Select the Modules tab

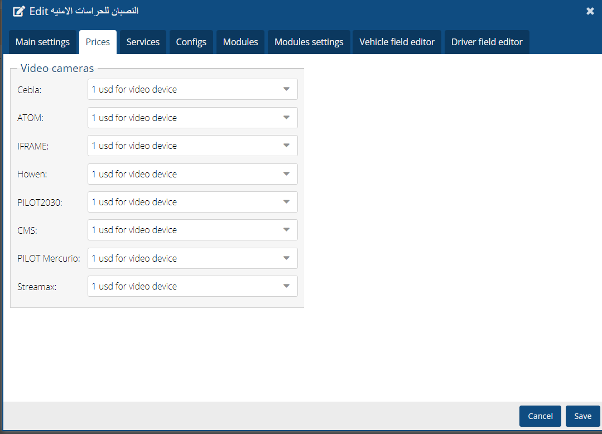click(240, 42)
